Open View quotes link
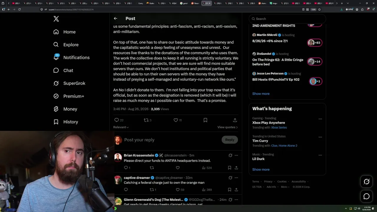The height and width of the screenshot is (212, 377). [228, 127]
